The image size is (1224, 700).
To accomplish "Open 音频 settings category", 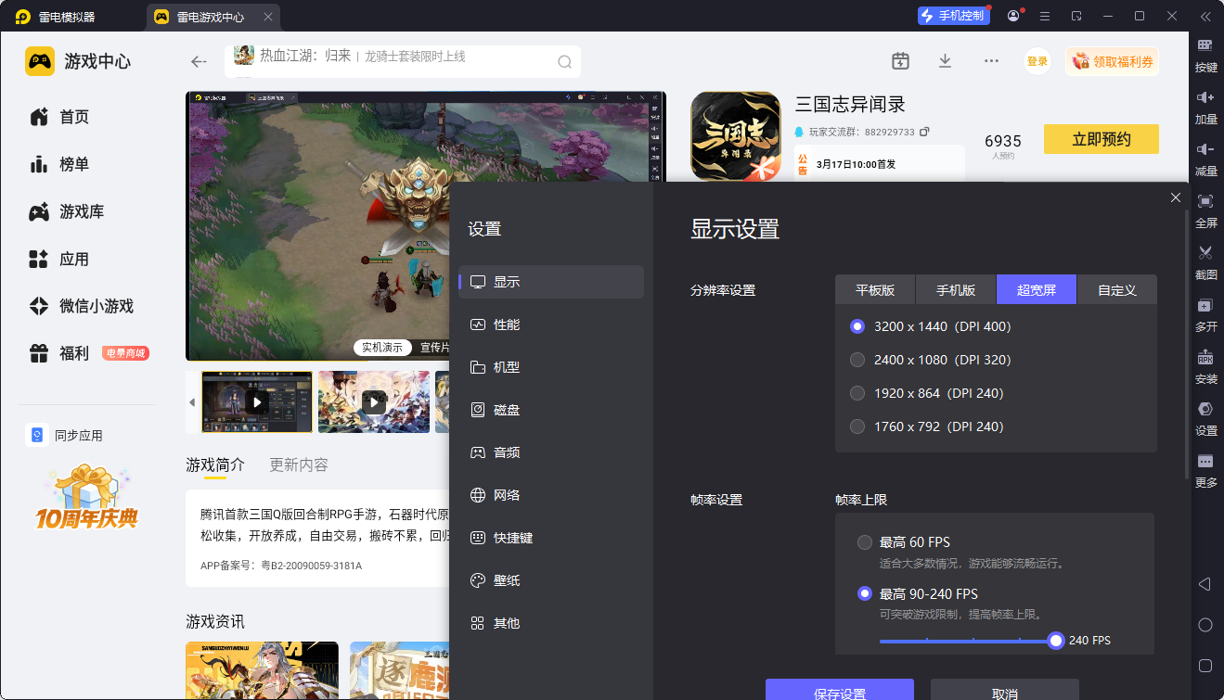I will (551, 452).
